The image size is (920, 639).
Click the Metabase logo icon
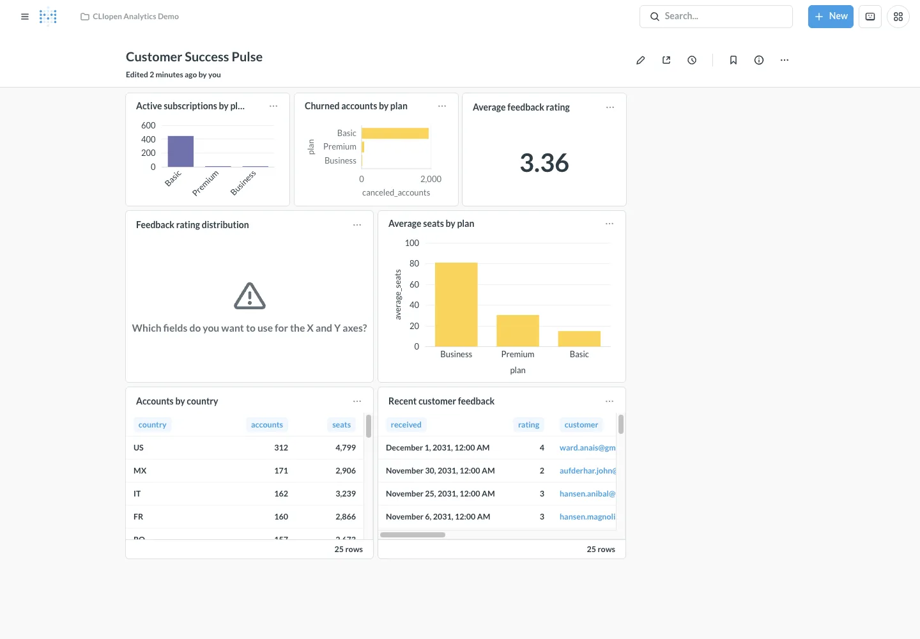pyautogui.click(x=48, y=17)
